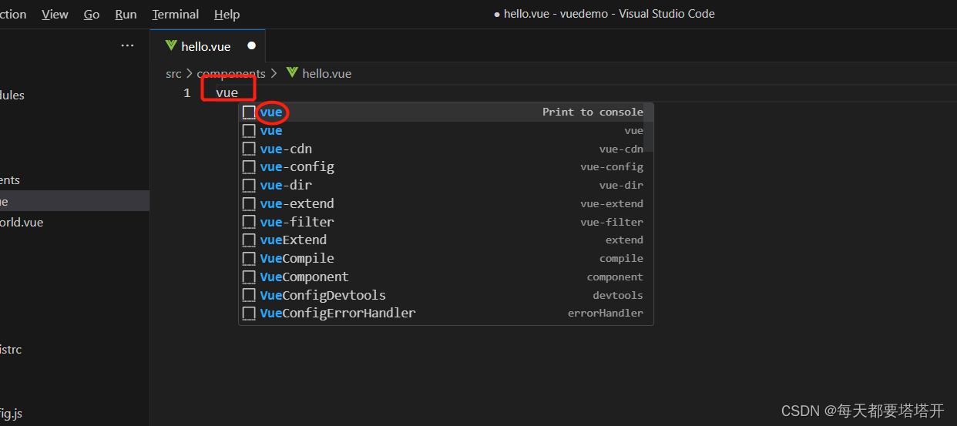Click the snippet icon of the first vue suggestion
957x426 pixels.
click(x=249, y=112)
